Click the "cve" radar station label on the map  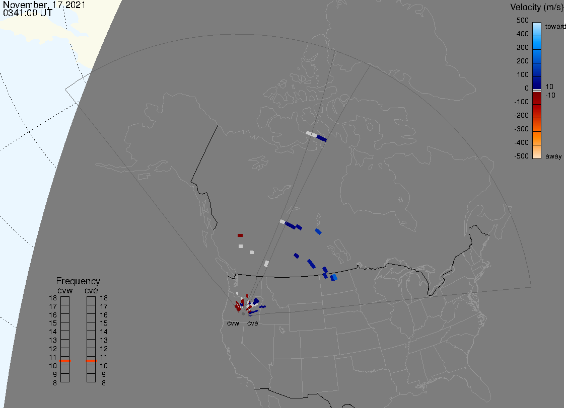pos(253,323)
